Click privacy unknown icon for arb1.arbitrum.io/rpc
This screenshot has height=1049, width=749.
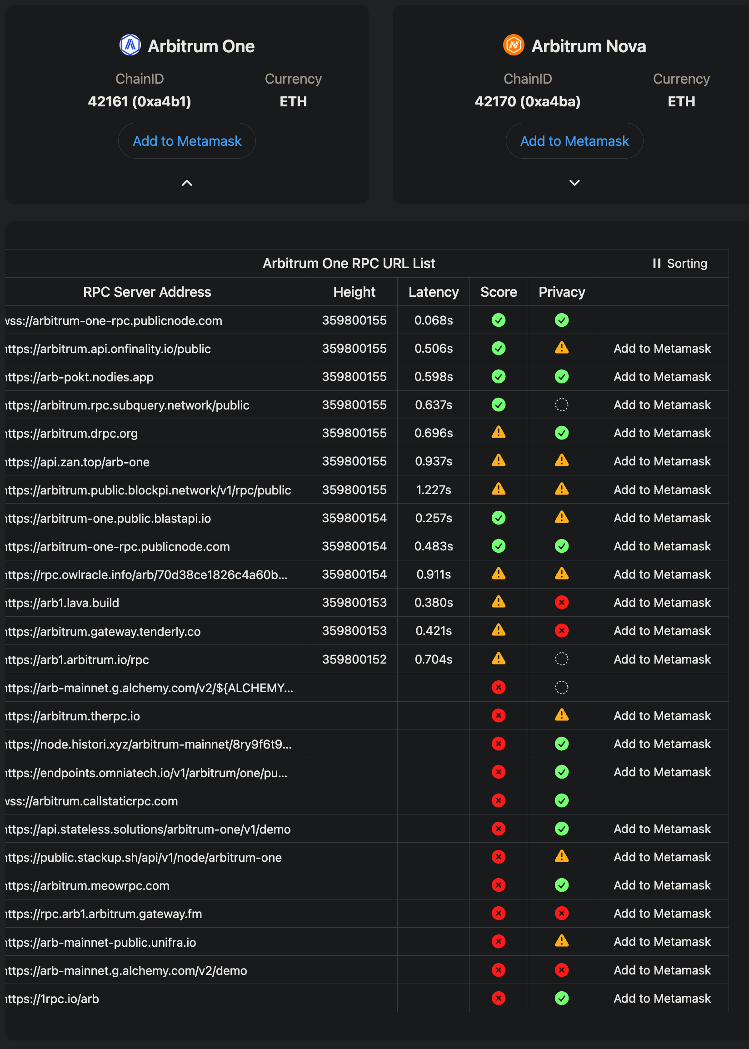click(562, 659)
